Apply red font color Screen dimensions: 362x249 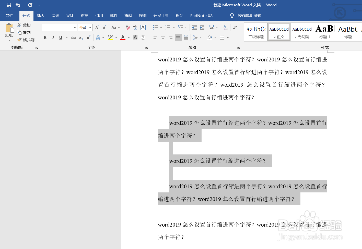tap(123, 37)
